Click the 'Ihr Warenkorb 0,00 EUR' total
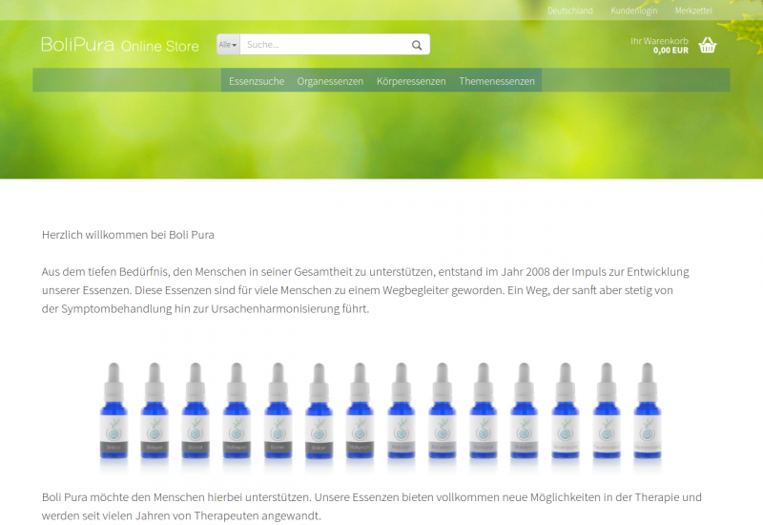763x525 pixels. pyautogui.click(x=659, y=46)
